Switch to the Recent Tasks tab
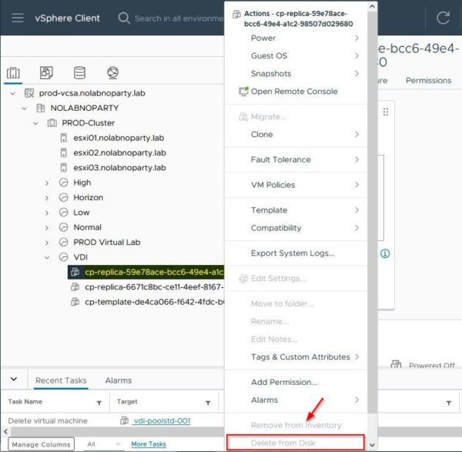Viewport: 462px width, 452px height. (x=61, y=380)
